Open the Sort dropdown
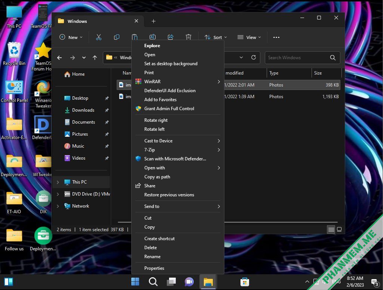The height and width of the screenshot is (290, 383). (x=216, y=37)
